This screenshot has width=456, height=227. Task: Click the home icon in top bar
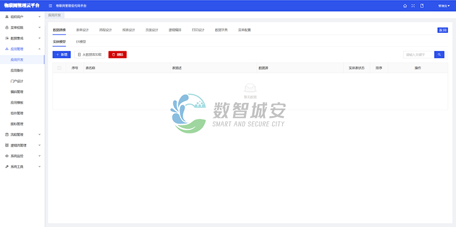click(x=405, y=6)
